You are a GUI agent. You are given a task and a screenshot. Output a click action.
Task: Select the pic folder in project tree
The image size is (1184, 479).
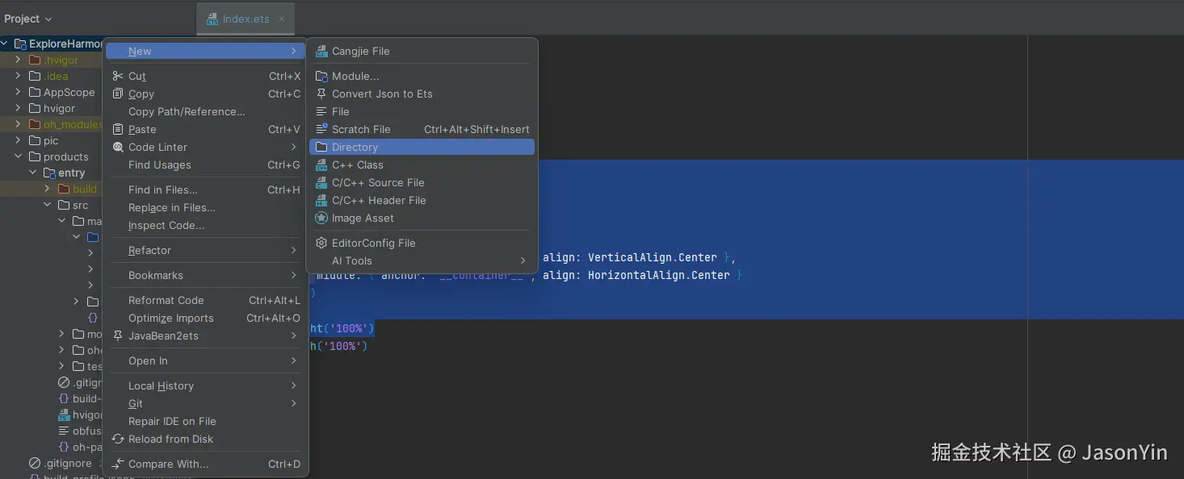[x=51, y=140]
